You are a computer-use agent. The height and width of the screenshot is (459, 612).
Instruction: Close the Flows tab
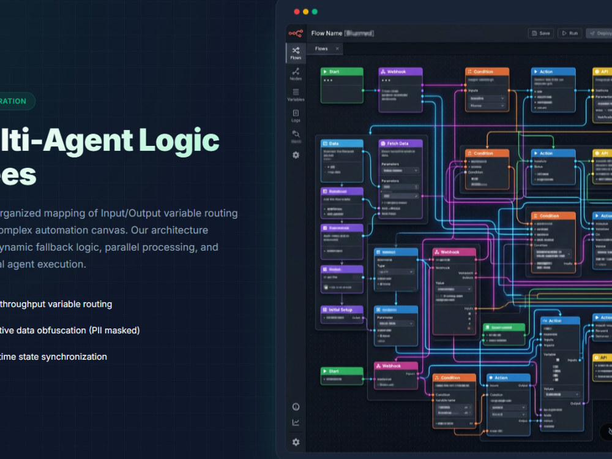337,48
